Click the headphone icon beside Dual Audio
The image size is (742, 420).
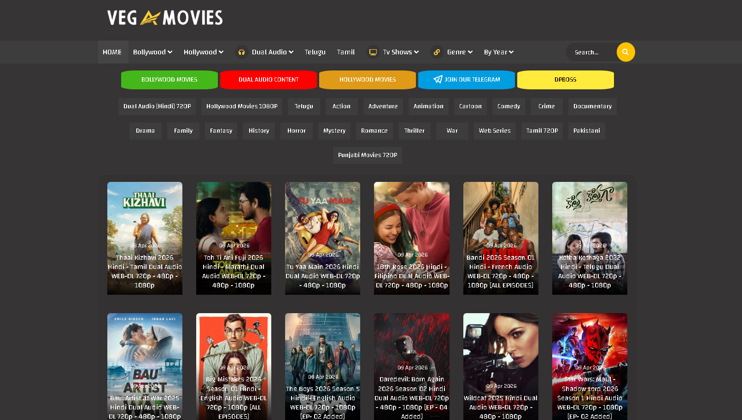pyautogui.click(x=241, y=52)
